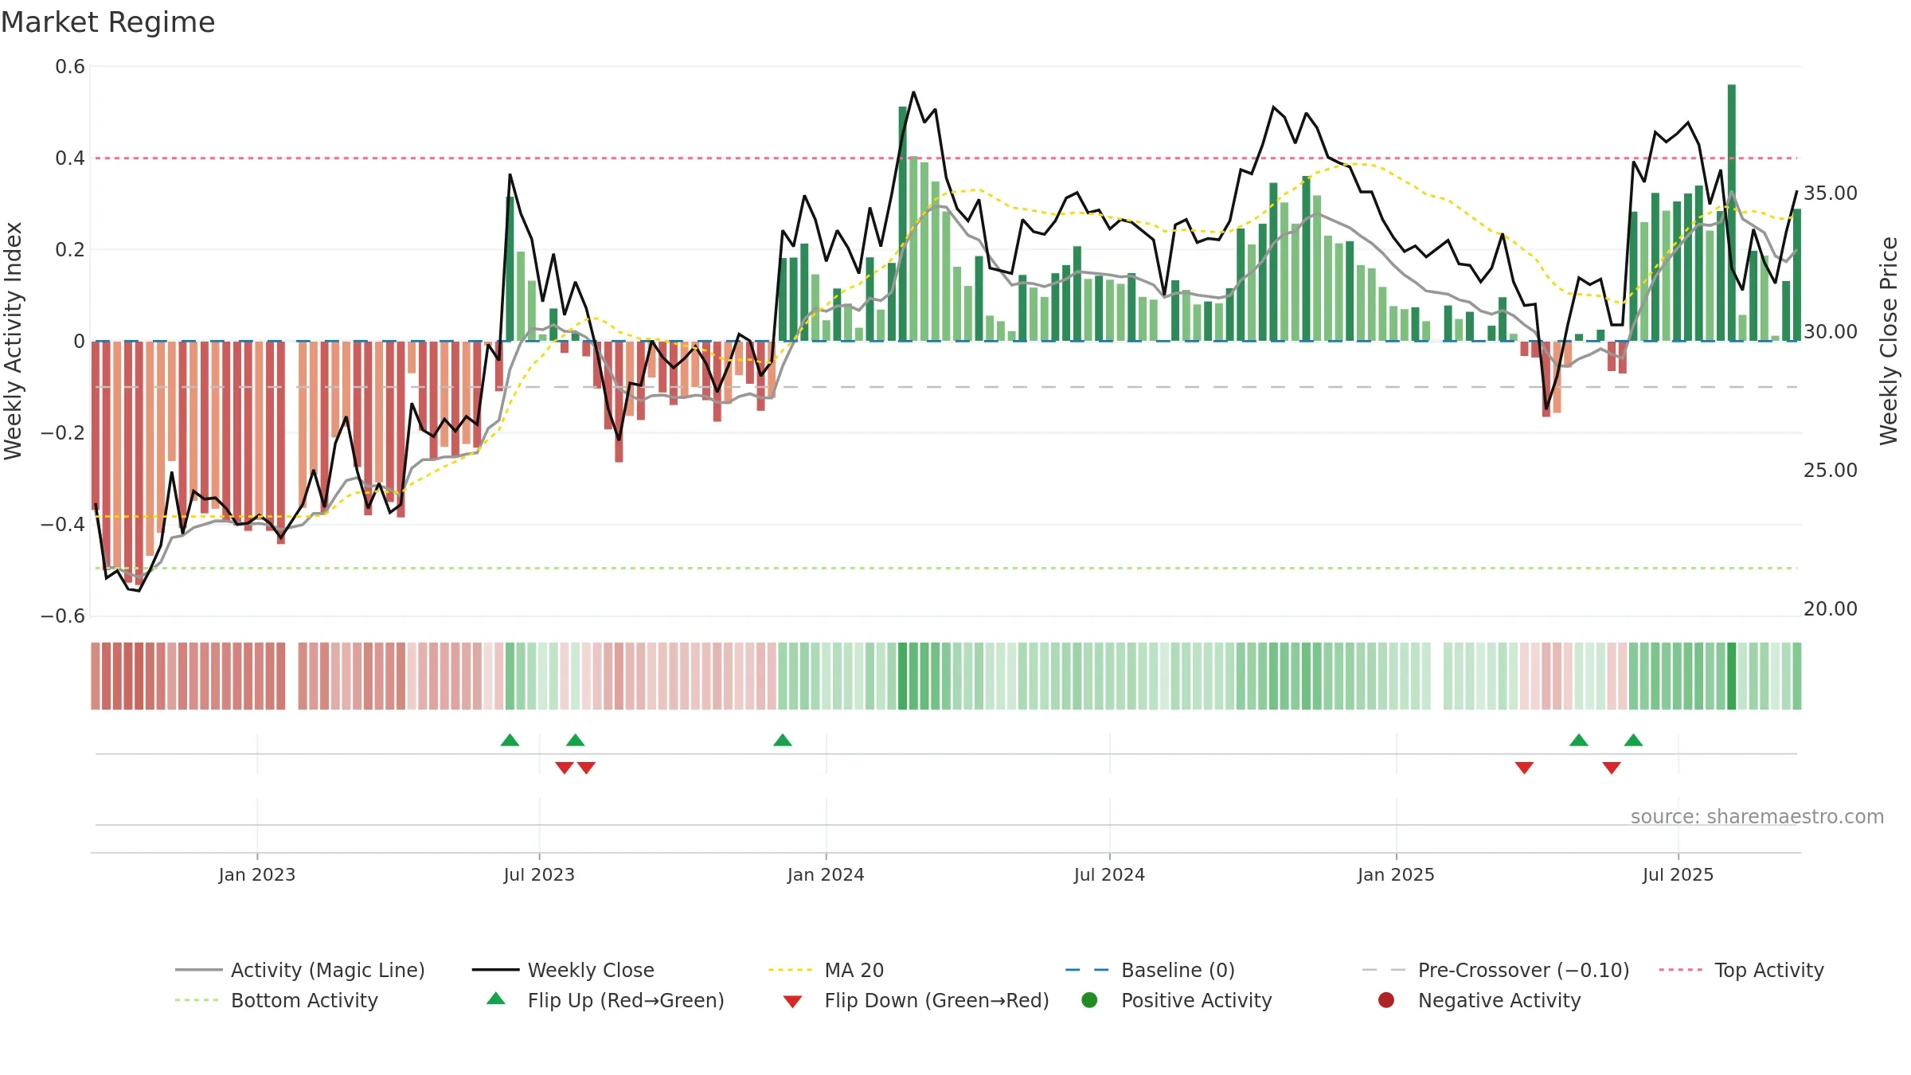Click the red Negative Activity legend dot
Screen dimensions: 1911x1075
coord(1386,1000)
